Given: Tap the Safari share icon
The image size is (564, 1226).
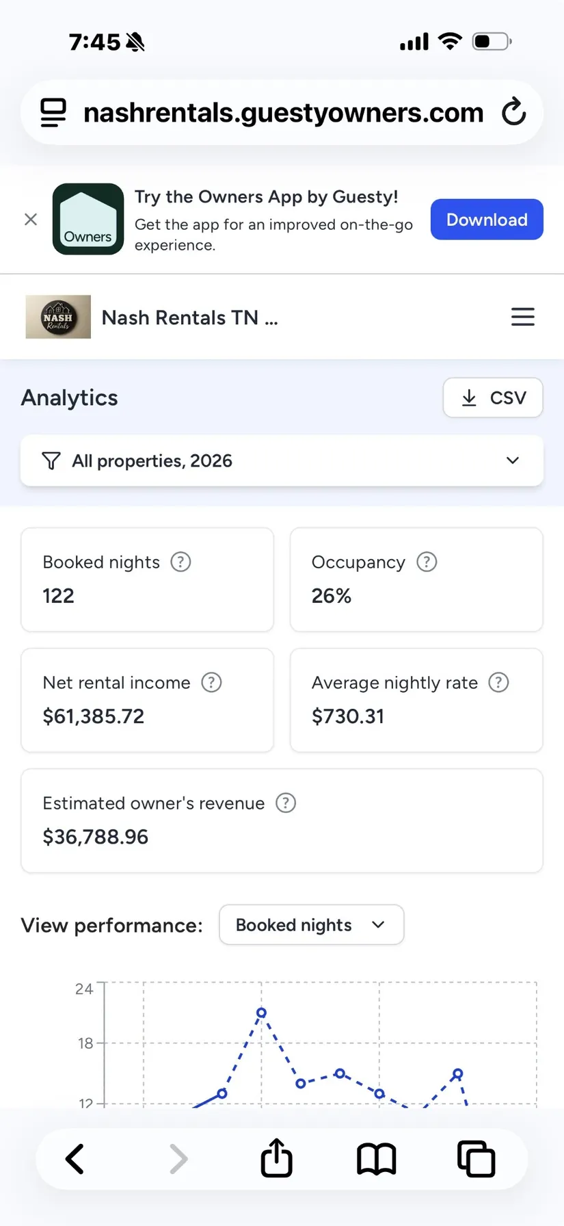Looking at the screenshot, I should pos(276,1158).
